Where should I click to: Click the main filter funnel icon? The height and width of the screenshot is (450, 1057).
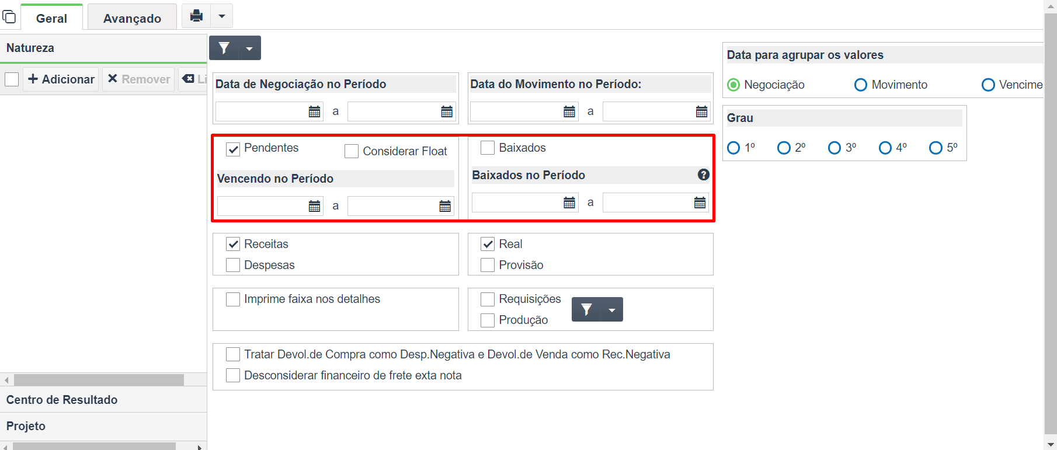pos(224,48)
